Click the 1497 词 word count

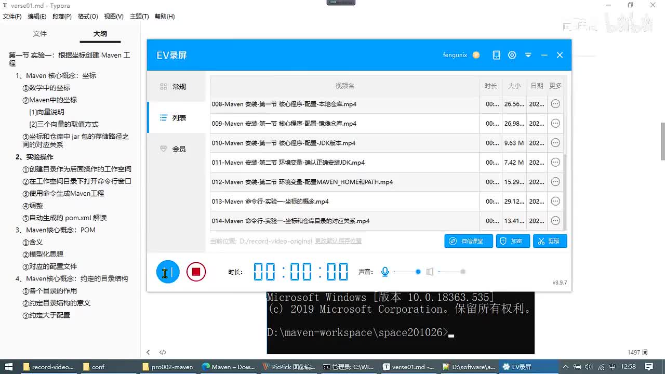637,353
